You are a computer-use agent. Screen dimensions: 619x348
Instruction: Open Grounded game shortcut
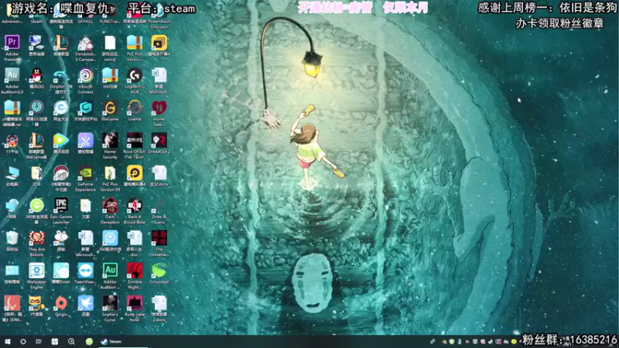159,275
